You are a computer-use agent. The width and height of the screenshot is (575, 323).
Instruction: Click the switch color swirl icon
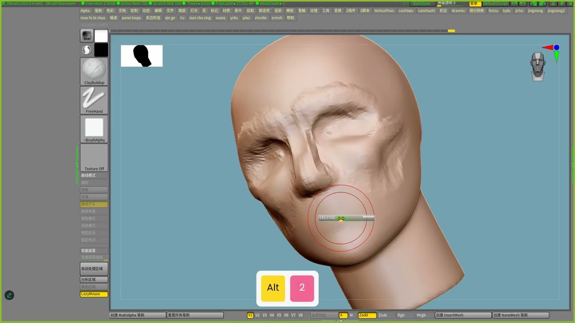coord(87,50)
